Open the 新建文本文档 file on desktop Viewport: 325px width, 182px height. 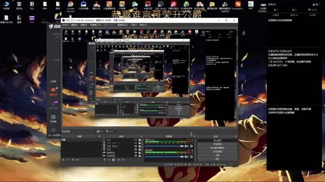click(x=6, y=19)
